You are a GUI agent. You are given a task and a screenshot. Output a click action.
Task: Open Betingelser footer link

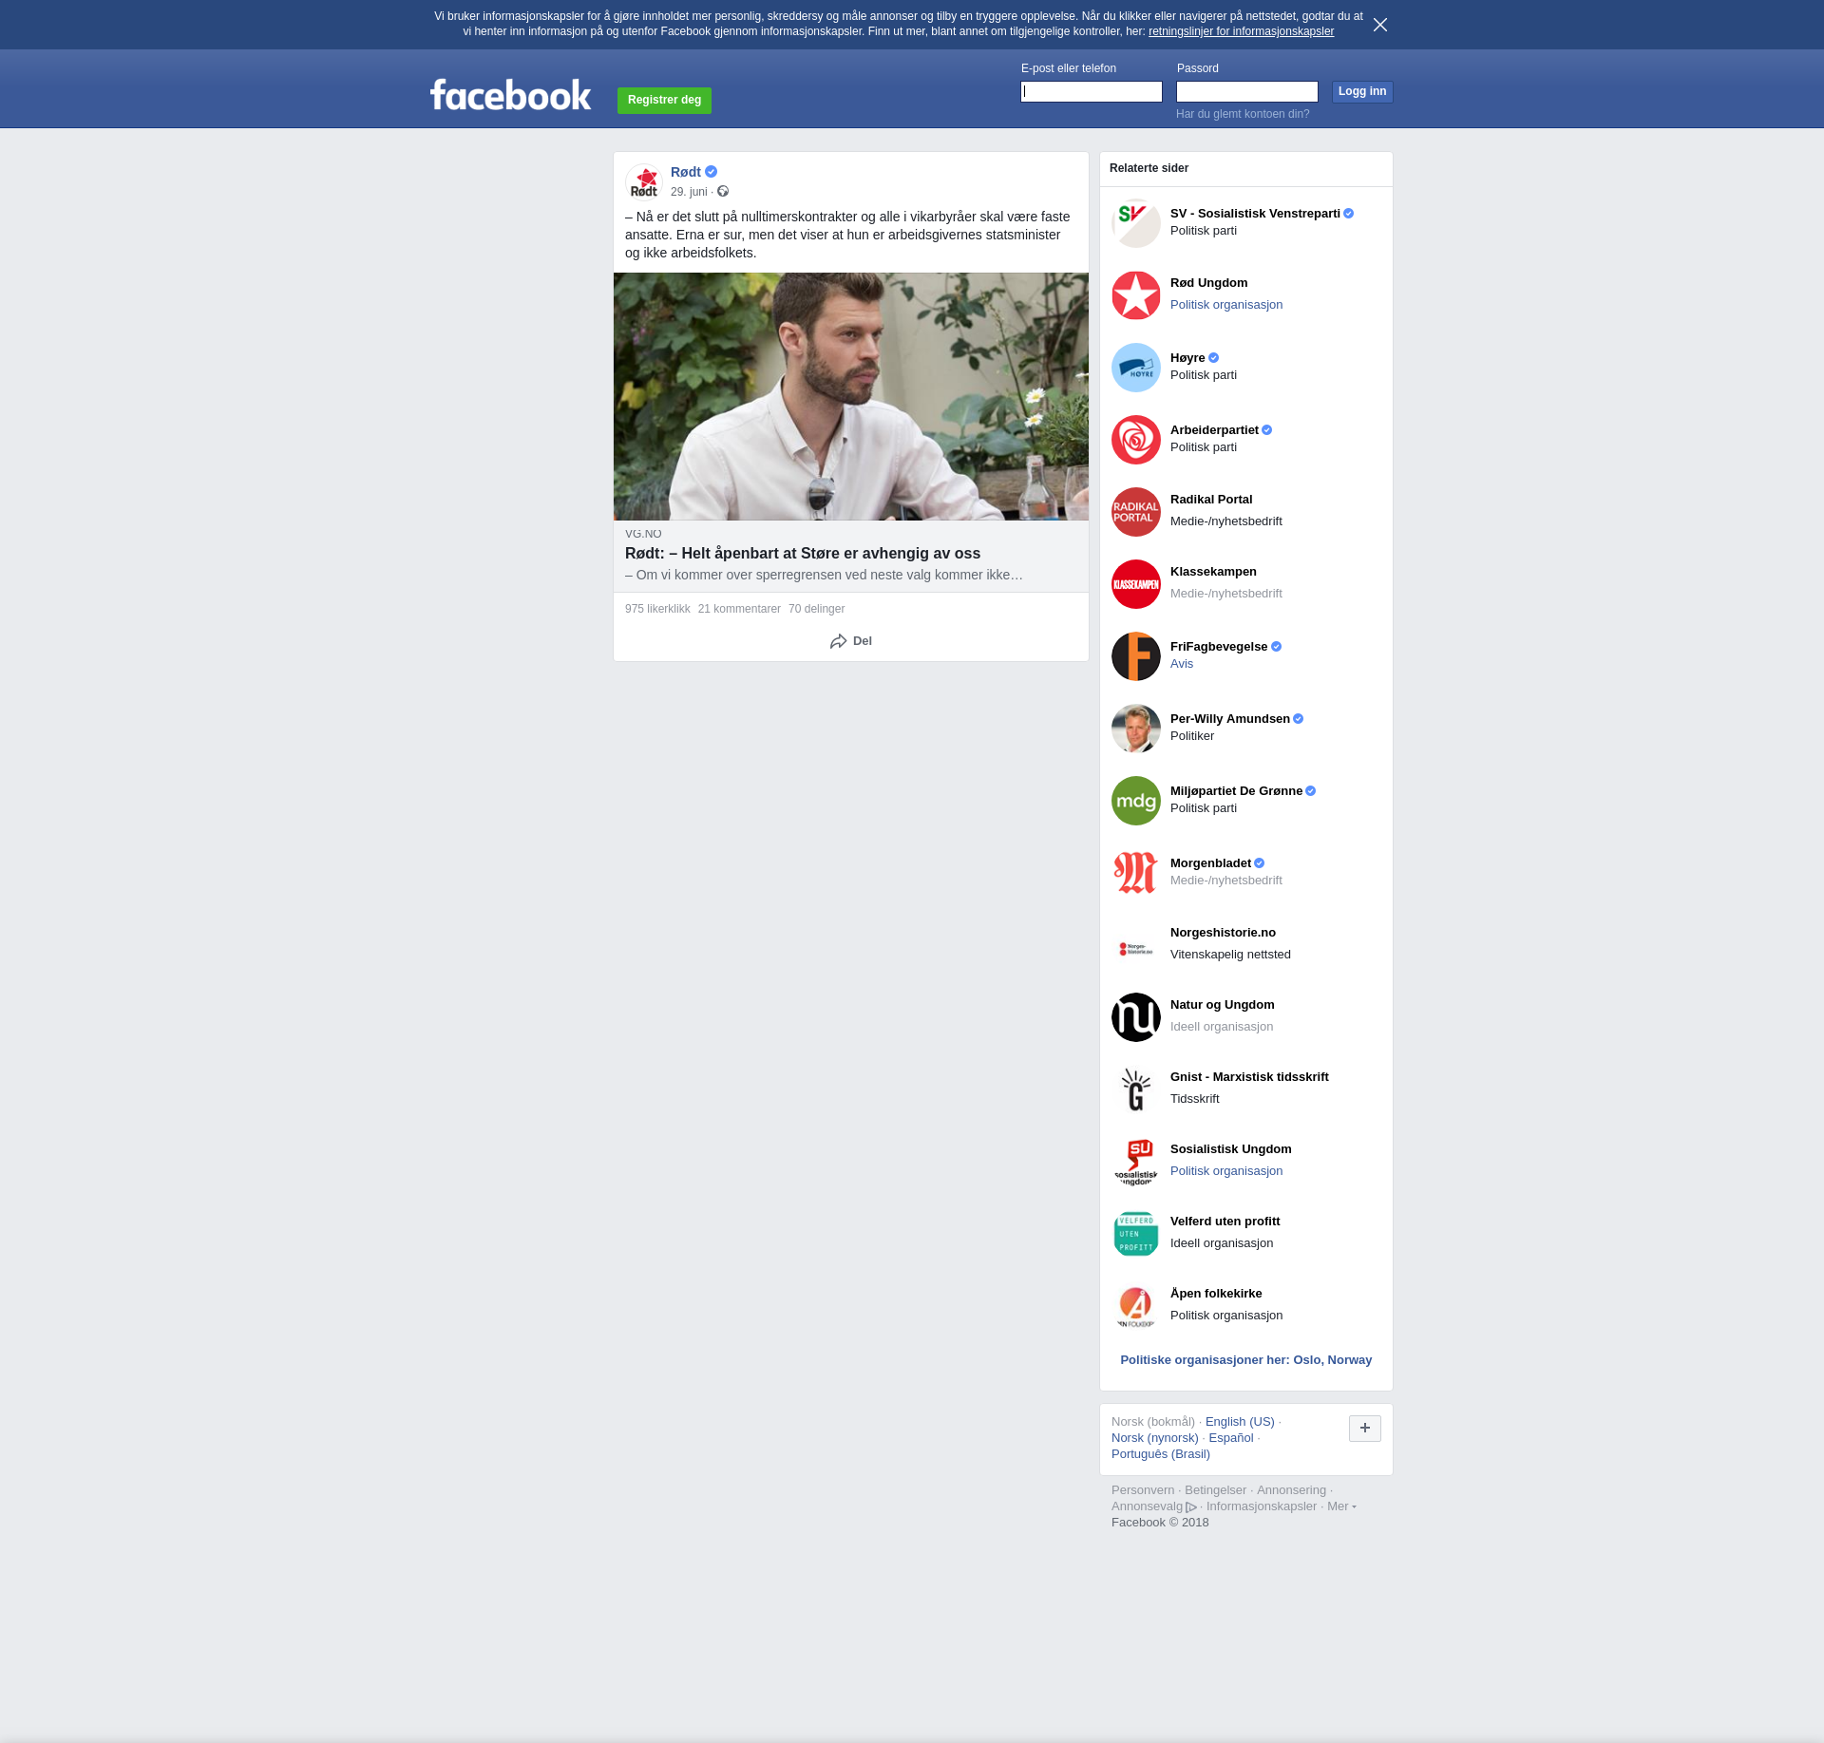coord(1215,1490)
